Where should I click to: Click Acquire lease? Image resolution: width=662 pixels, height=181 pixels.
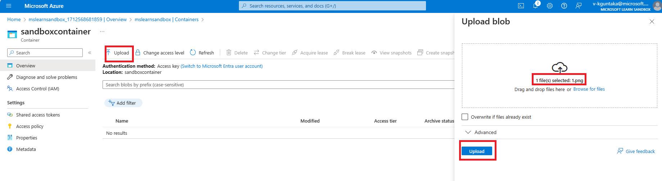310,53
